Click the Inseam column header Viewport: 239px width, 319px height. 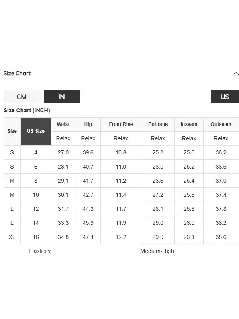pos(189,124)
